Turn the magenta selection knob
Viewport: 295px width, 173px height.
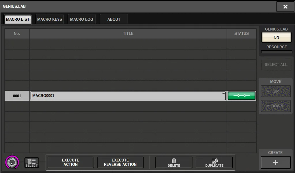pyautogui.click(x=12, y=162)
